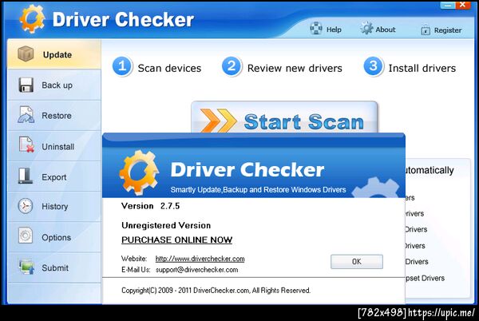Open the About menu text
Viewport: 479px width, 321px height.
click(x=386, y=30)
